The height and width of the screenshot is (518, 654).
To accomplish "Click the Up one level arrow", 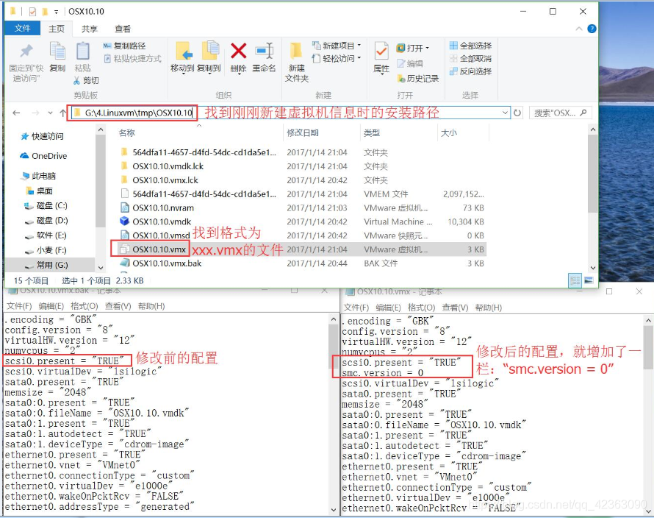I will point(63,113).
